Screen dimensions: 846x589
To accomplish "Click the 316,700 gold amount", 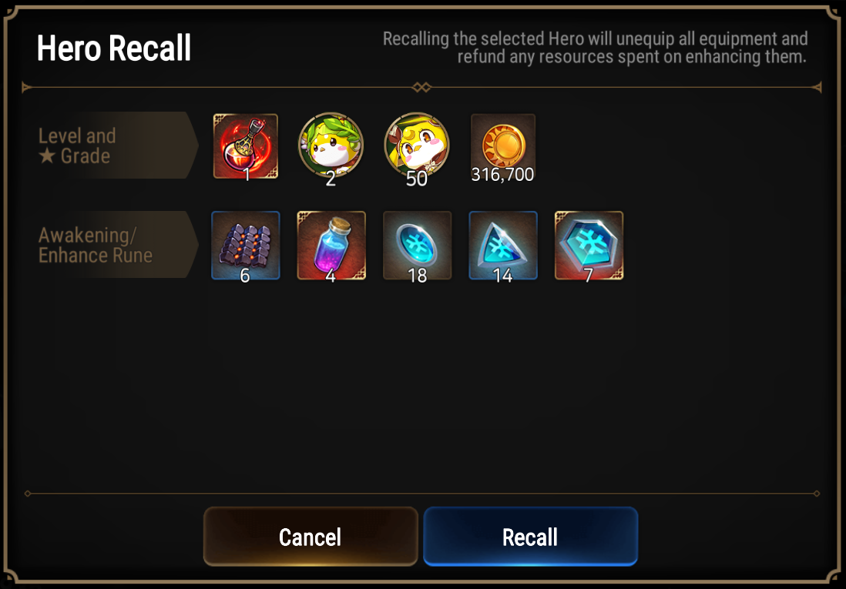I will point(502,174).
